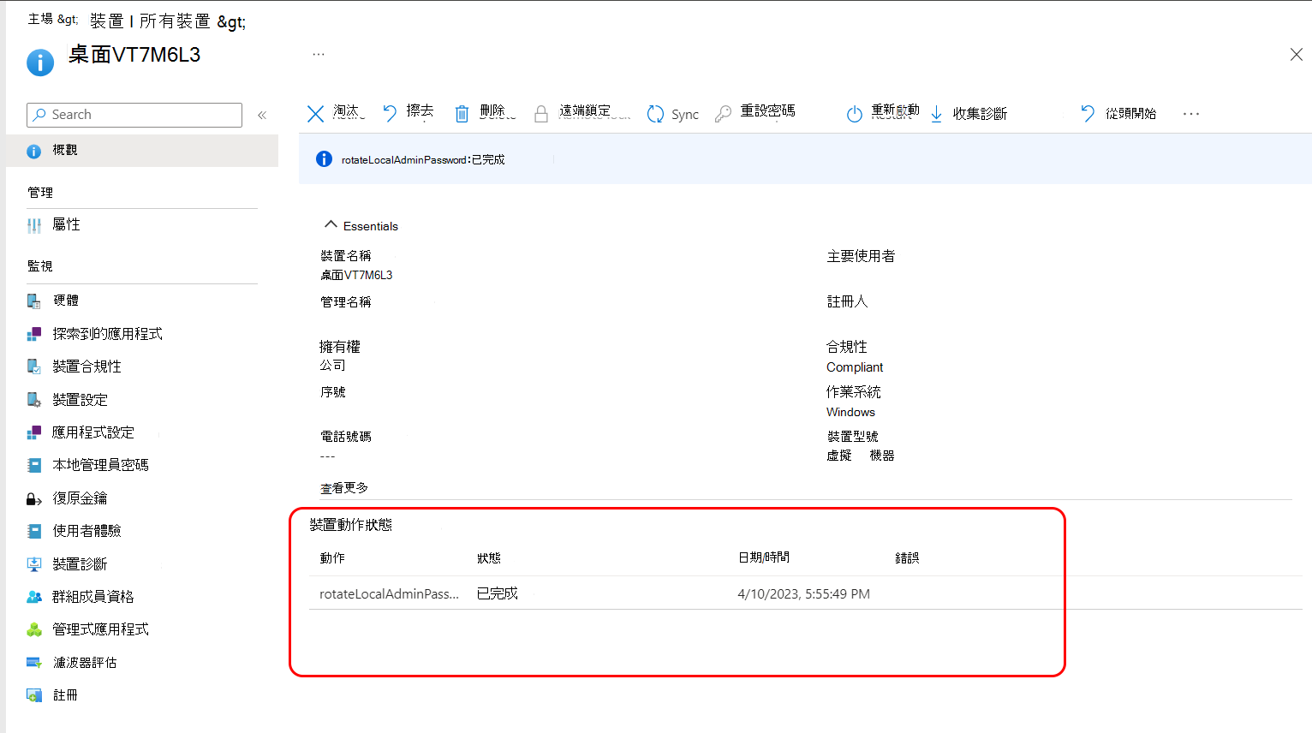The height and width of the screenshot is (733, 1312).
Task: Click the 重新啟動 power icon
Action: coord(854,114)
